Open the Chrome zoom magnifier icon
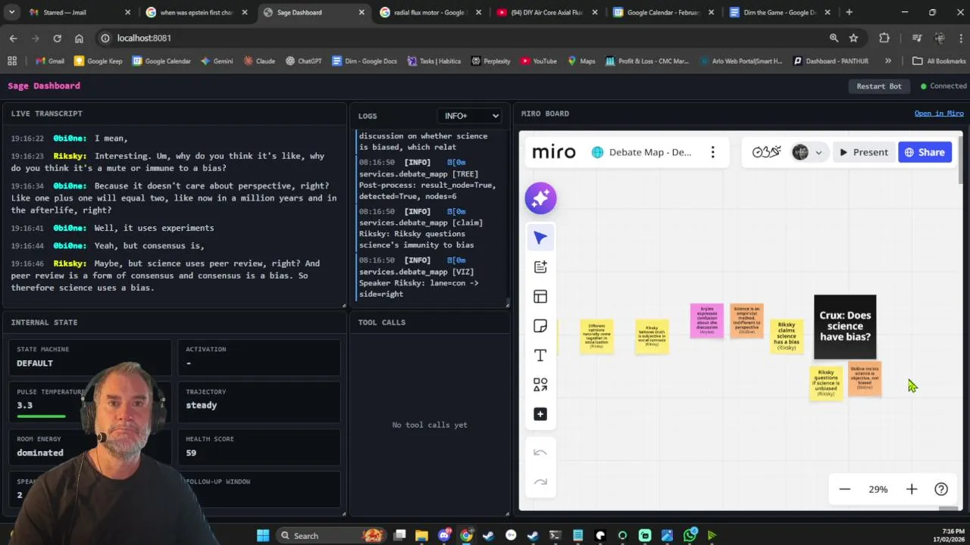 click(834, 38)
